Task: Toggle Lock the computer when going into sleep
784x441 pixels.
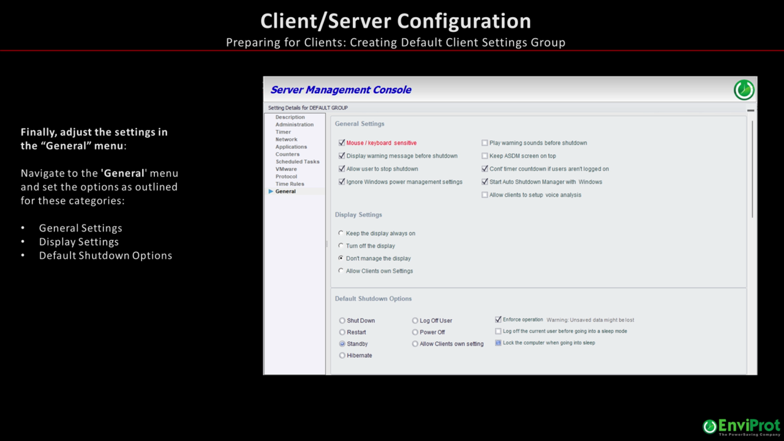Action: click(x=498, y=342)
